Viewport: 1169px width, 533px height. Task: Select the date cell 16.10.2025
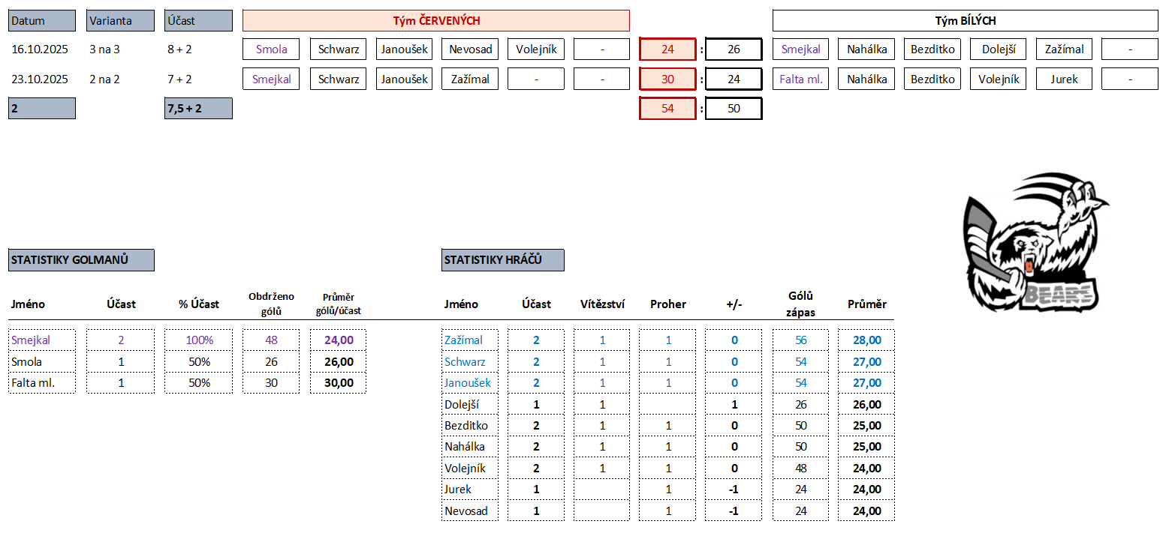coord(40,49)
